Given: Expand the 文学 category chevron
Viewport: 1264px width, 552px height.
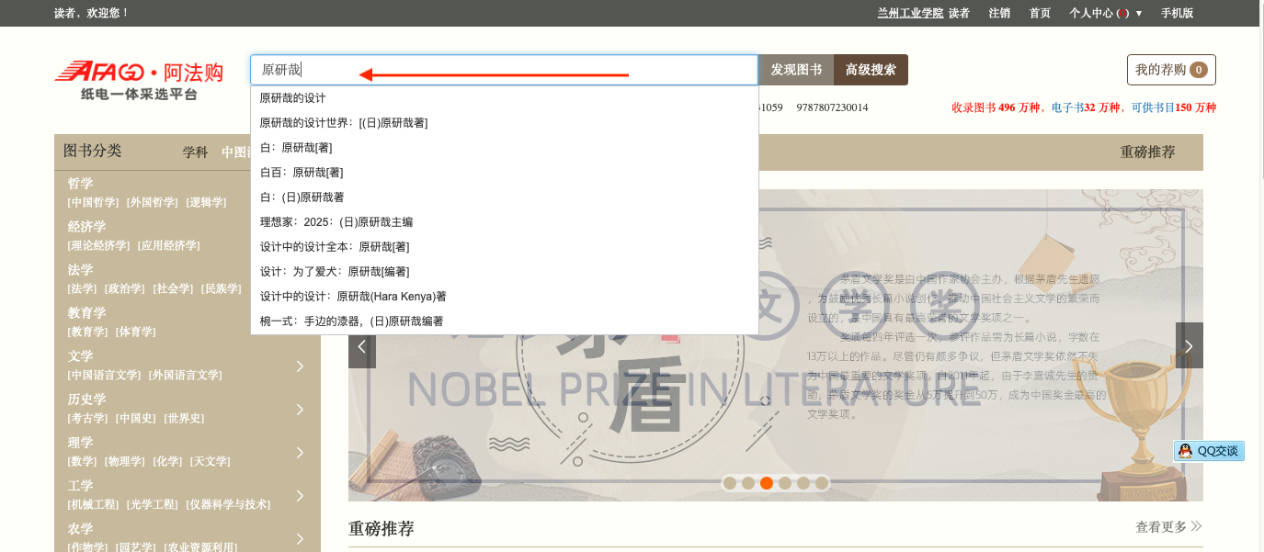Looking at the screenshot, I should tap(300, 366).
